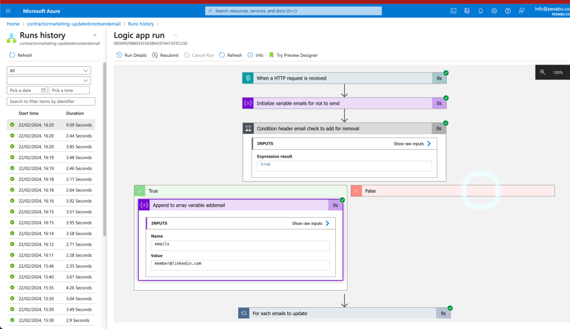Click the Microsoft Azure logo text

pos(41,11)
